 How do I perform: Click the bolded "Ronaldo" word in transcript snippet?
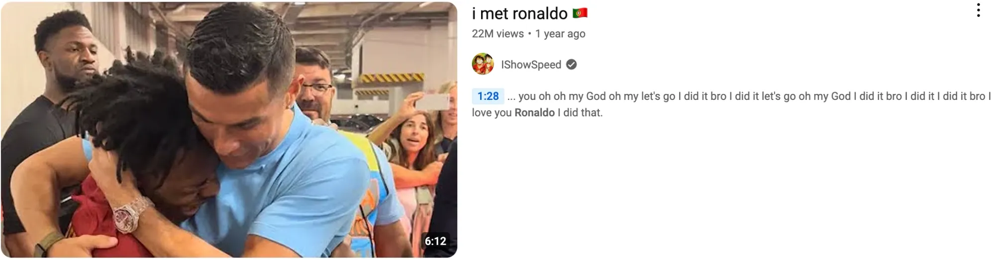click(534, 113)
